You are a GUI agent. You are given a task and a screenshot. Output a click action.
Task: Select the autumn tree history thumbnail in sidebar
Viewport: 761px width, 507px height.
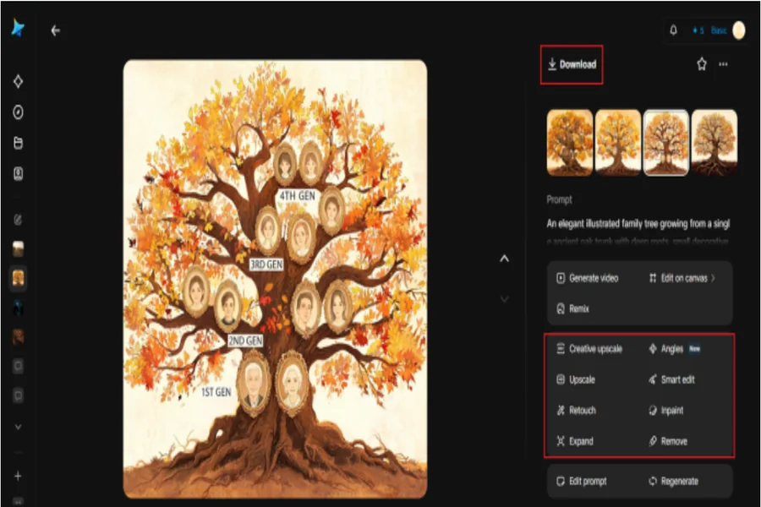tap(19, 279)
